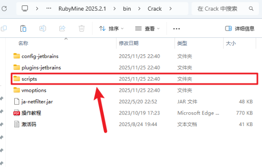
Task: Expand the chevron after RubyMine 2025.2.1
Action: (x=114, y=8)
